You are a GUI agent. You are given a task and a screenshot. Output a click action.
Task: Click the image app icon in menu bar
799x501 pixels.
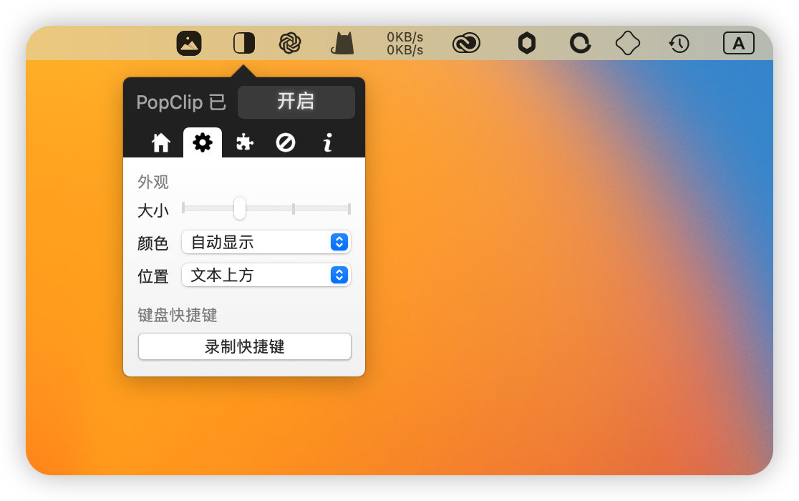[x=189, y=43]
